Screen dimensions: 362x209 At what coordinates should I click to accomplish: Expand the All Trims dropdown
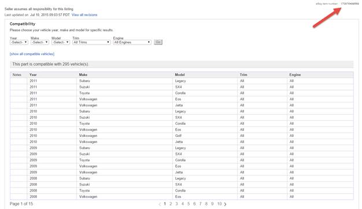click(91, 42)
